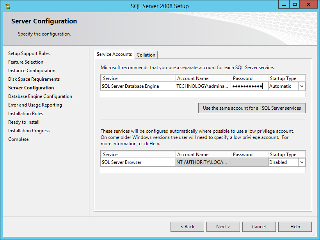Click the SQL Server Database Engine service cell

138,86
